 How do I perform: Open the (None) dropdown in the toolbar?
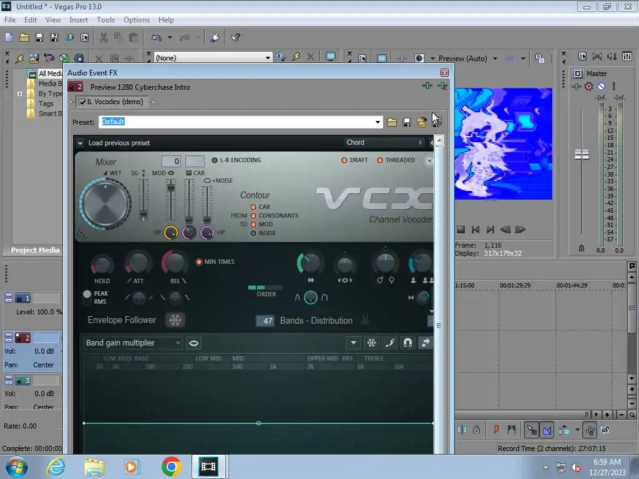[268, 58]
